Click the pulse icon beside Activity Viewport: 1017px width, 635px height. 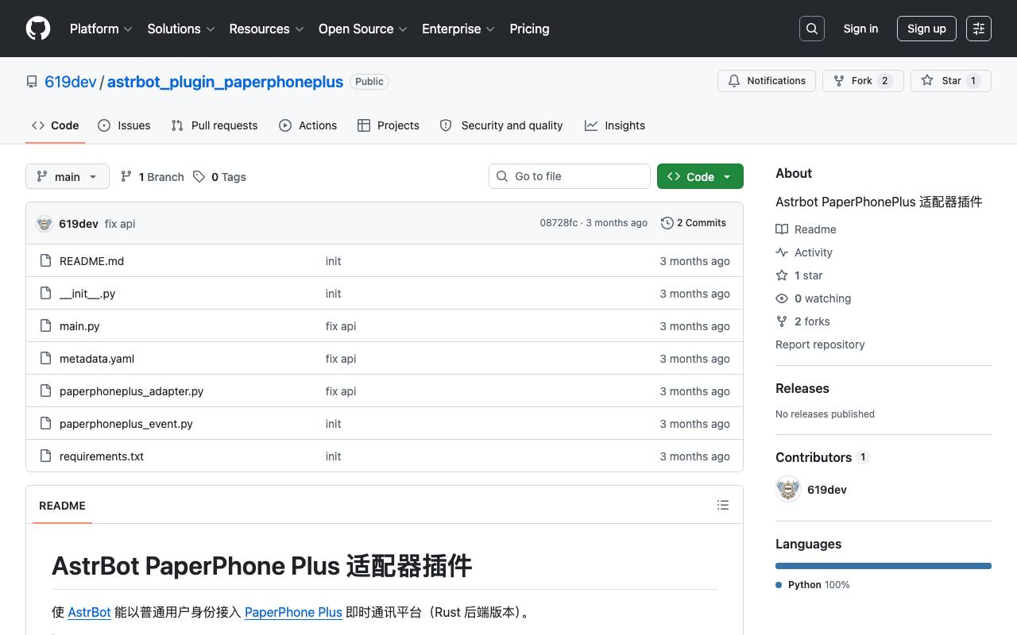pos(782,252)
